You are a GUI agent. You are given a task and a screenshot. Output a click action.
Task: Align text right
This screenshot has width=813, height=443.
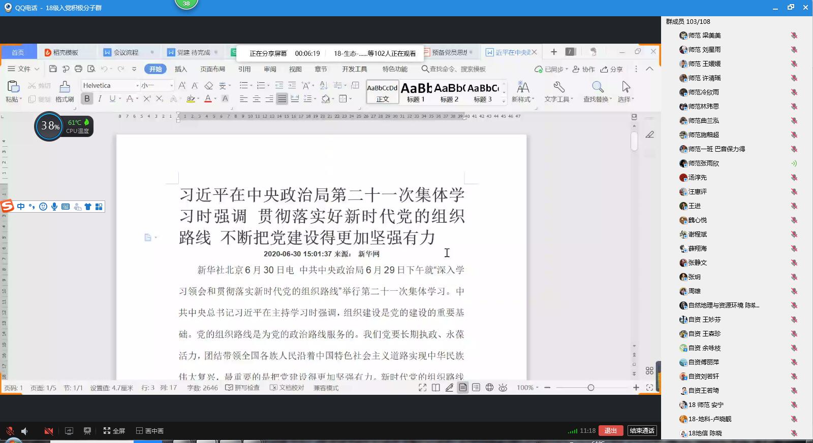tap(269, 99)
